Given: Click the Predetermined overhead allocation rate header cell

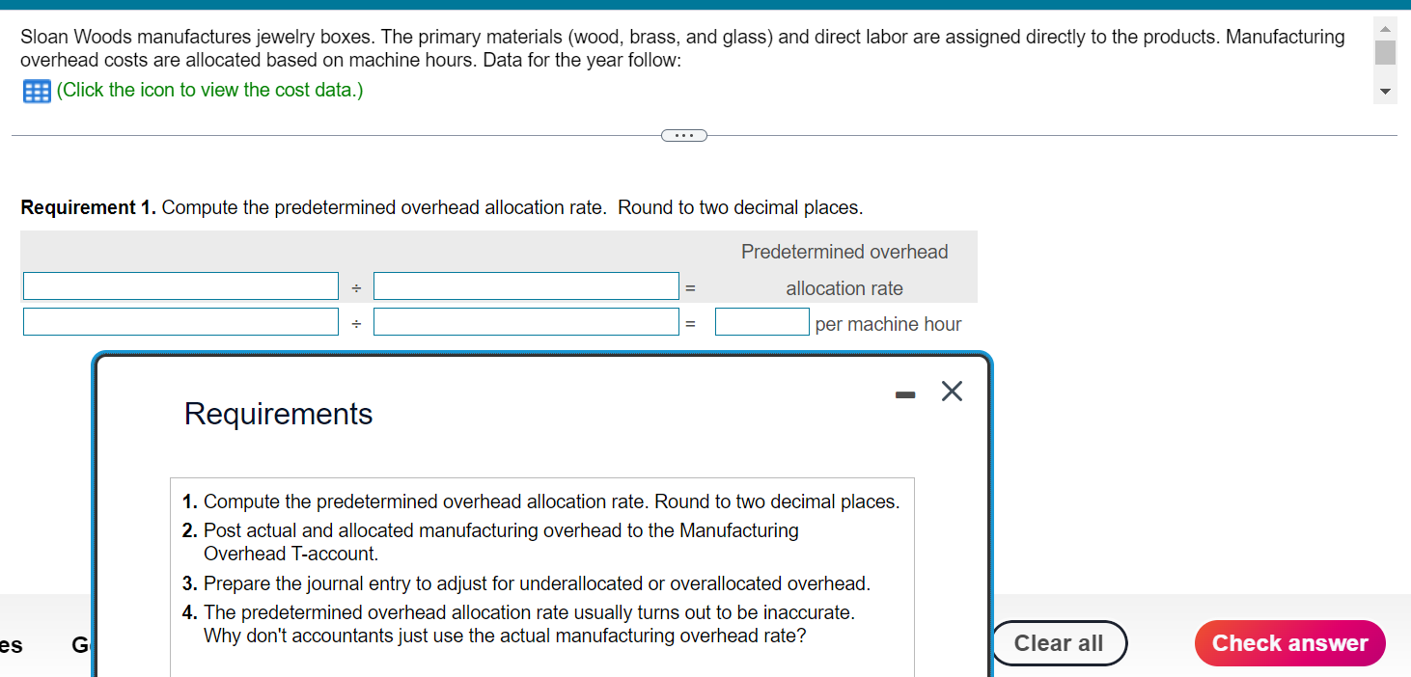Looking at the screenshot, I should pos(844,269).
